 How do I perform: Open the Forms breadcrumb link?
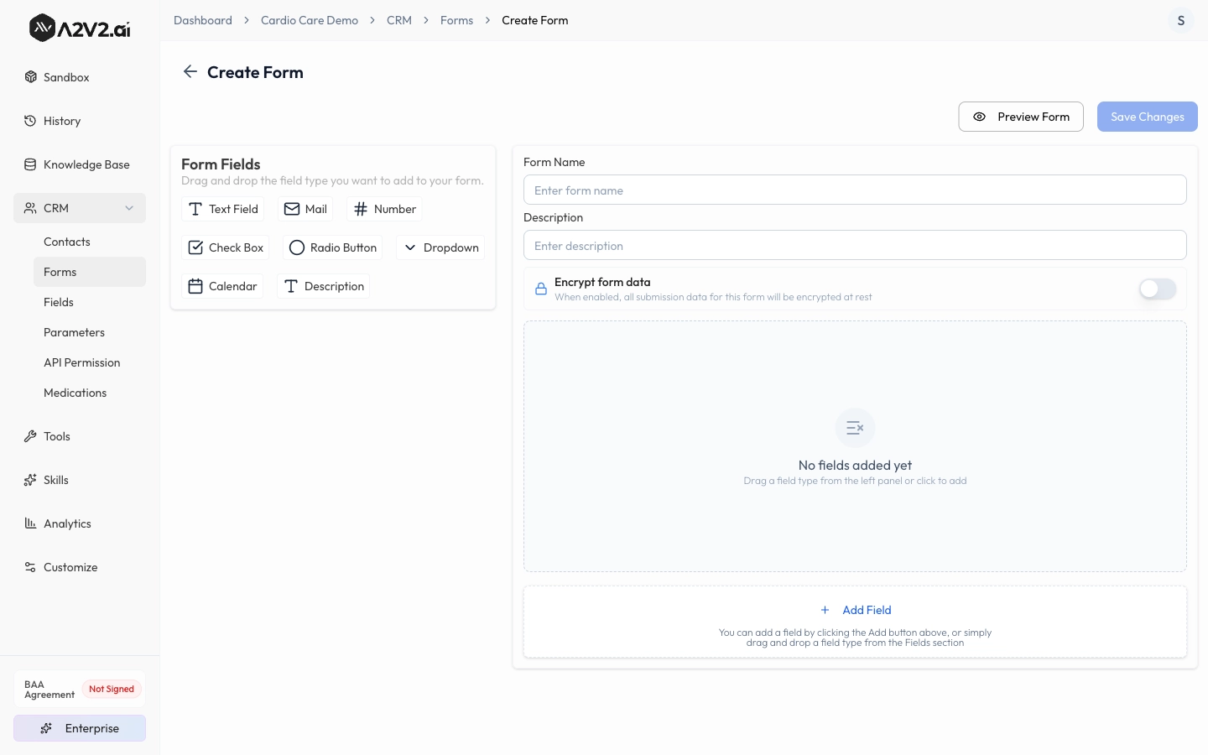point(456,20)
